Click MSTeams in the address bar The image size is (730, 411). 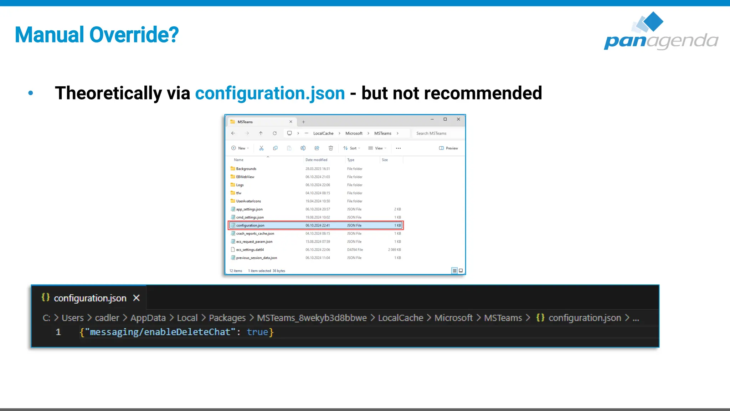tap(383, 133)
